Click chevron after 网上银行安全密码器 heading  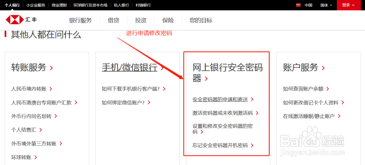pyautogui.click(x=206, y=79)
